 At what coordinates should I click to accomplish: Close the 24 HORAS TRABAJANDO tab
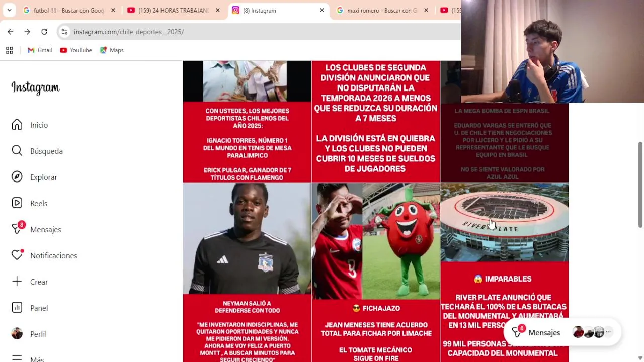click(218, 10)
